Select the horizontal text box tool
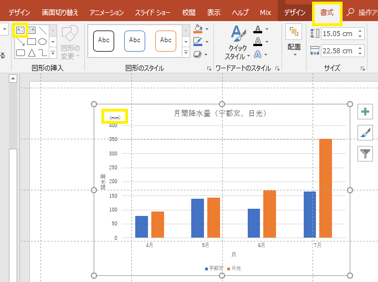 click(x=21, y=30)
